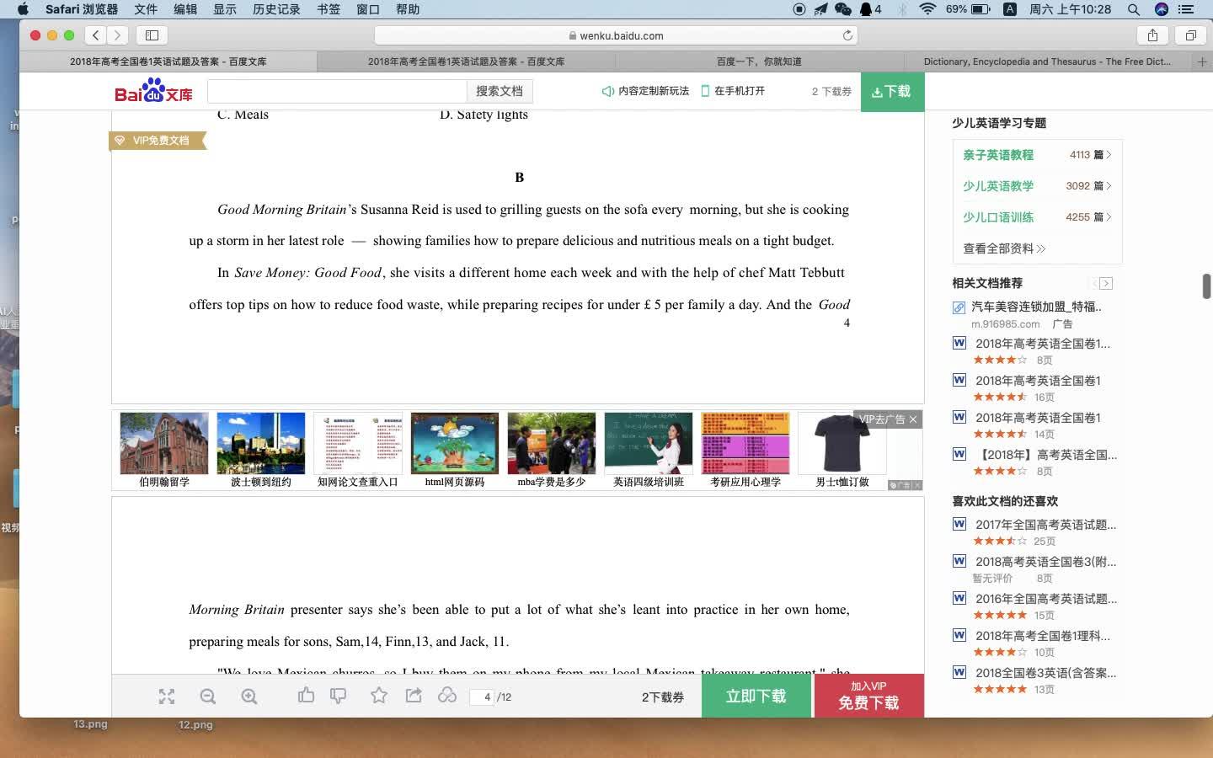The height and width of the screenshot is (758, 1213).
Task: Share the document from the bottom toolbar
Action: click(414, 695)
